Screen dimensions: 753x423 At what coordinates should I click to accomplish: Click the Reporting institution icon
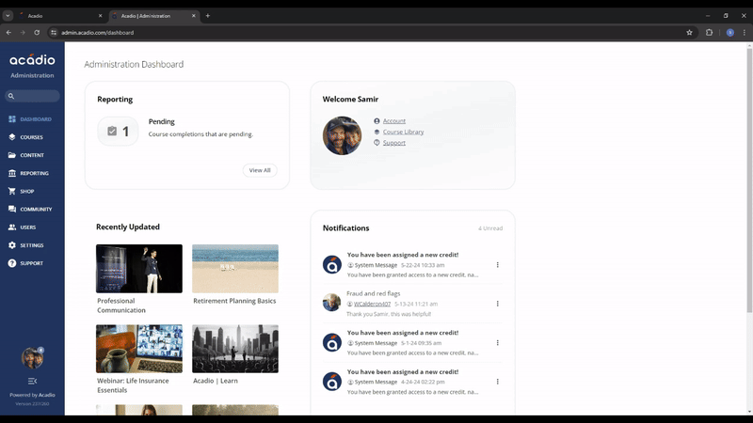(12, 173)
